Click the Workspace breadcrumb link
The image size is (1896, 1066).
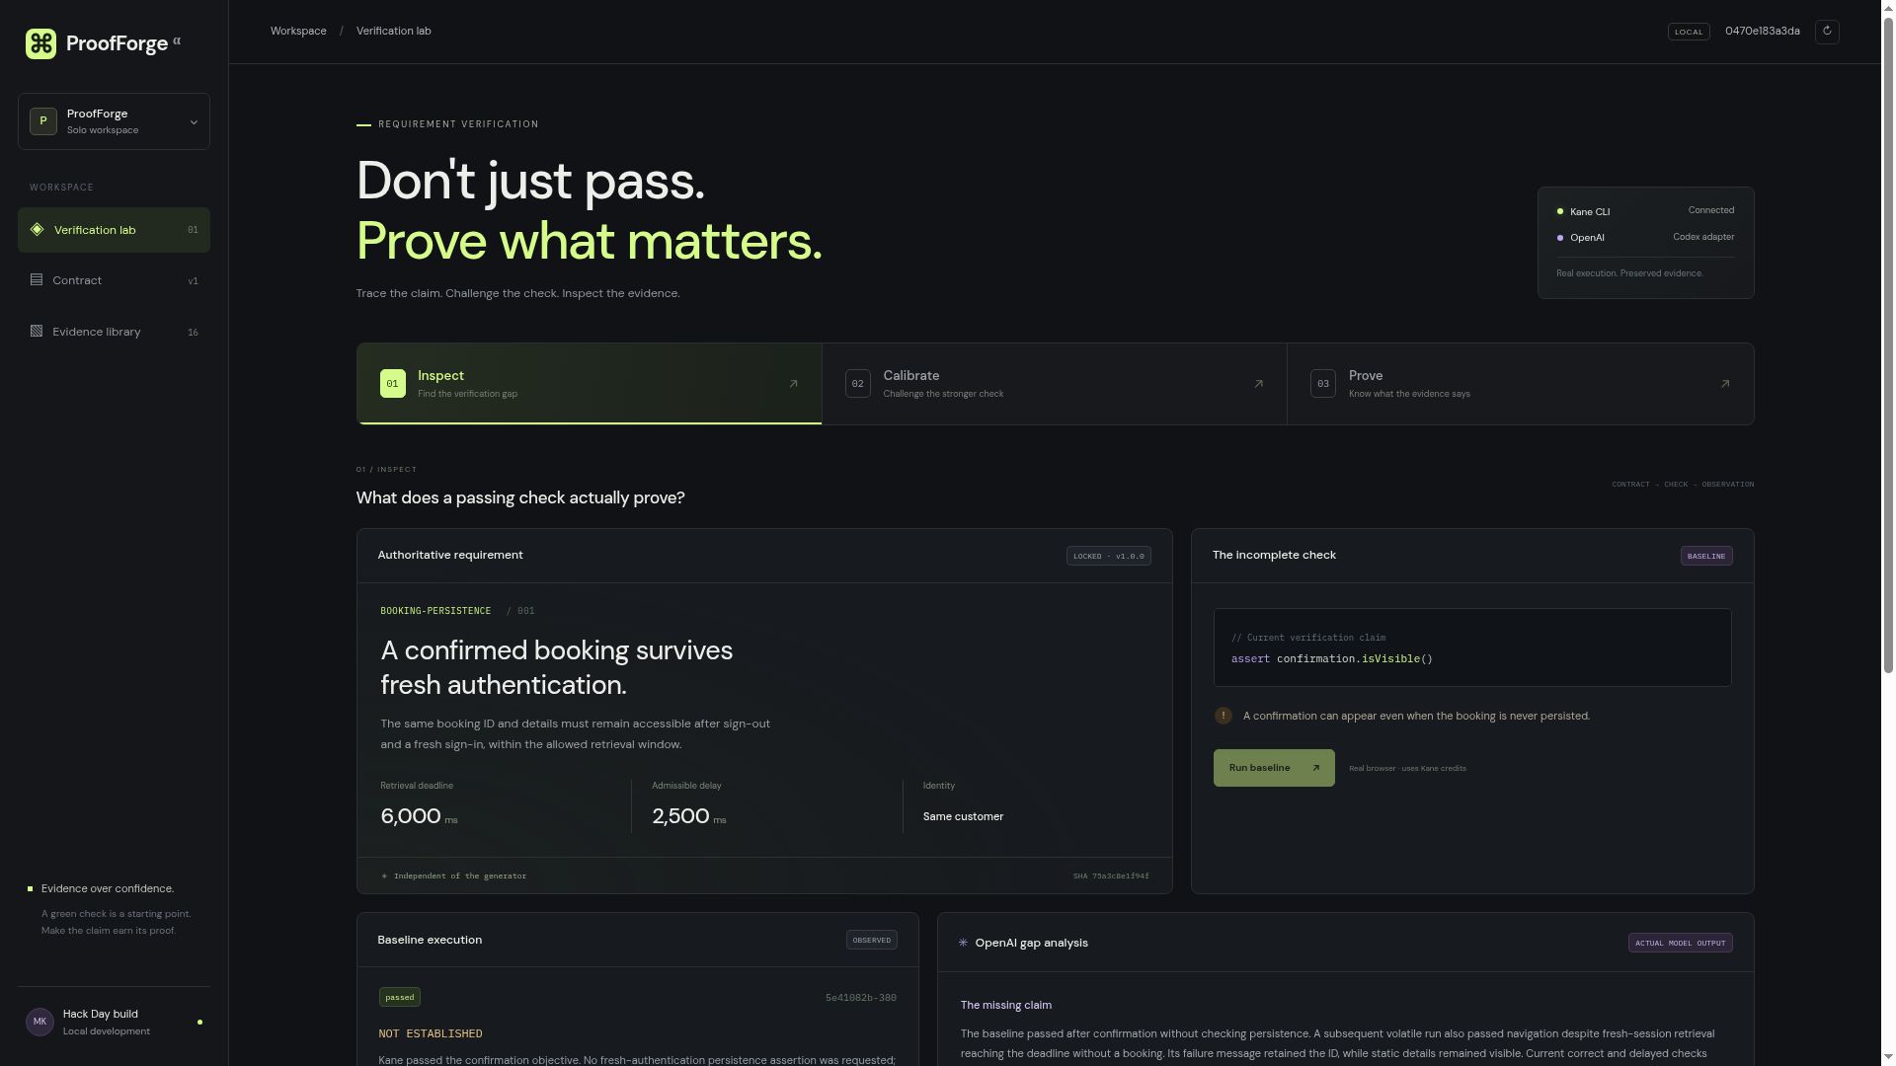tap(298, 32)
